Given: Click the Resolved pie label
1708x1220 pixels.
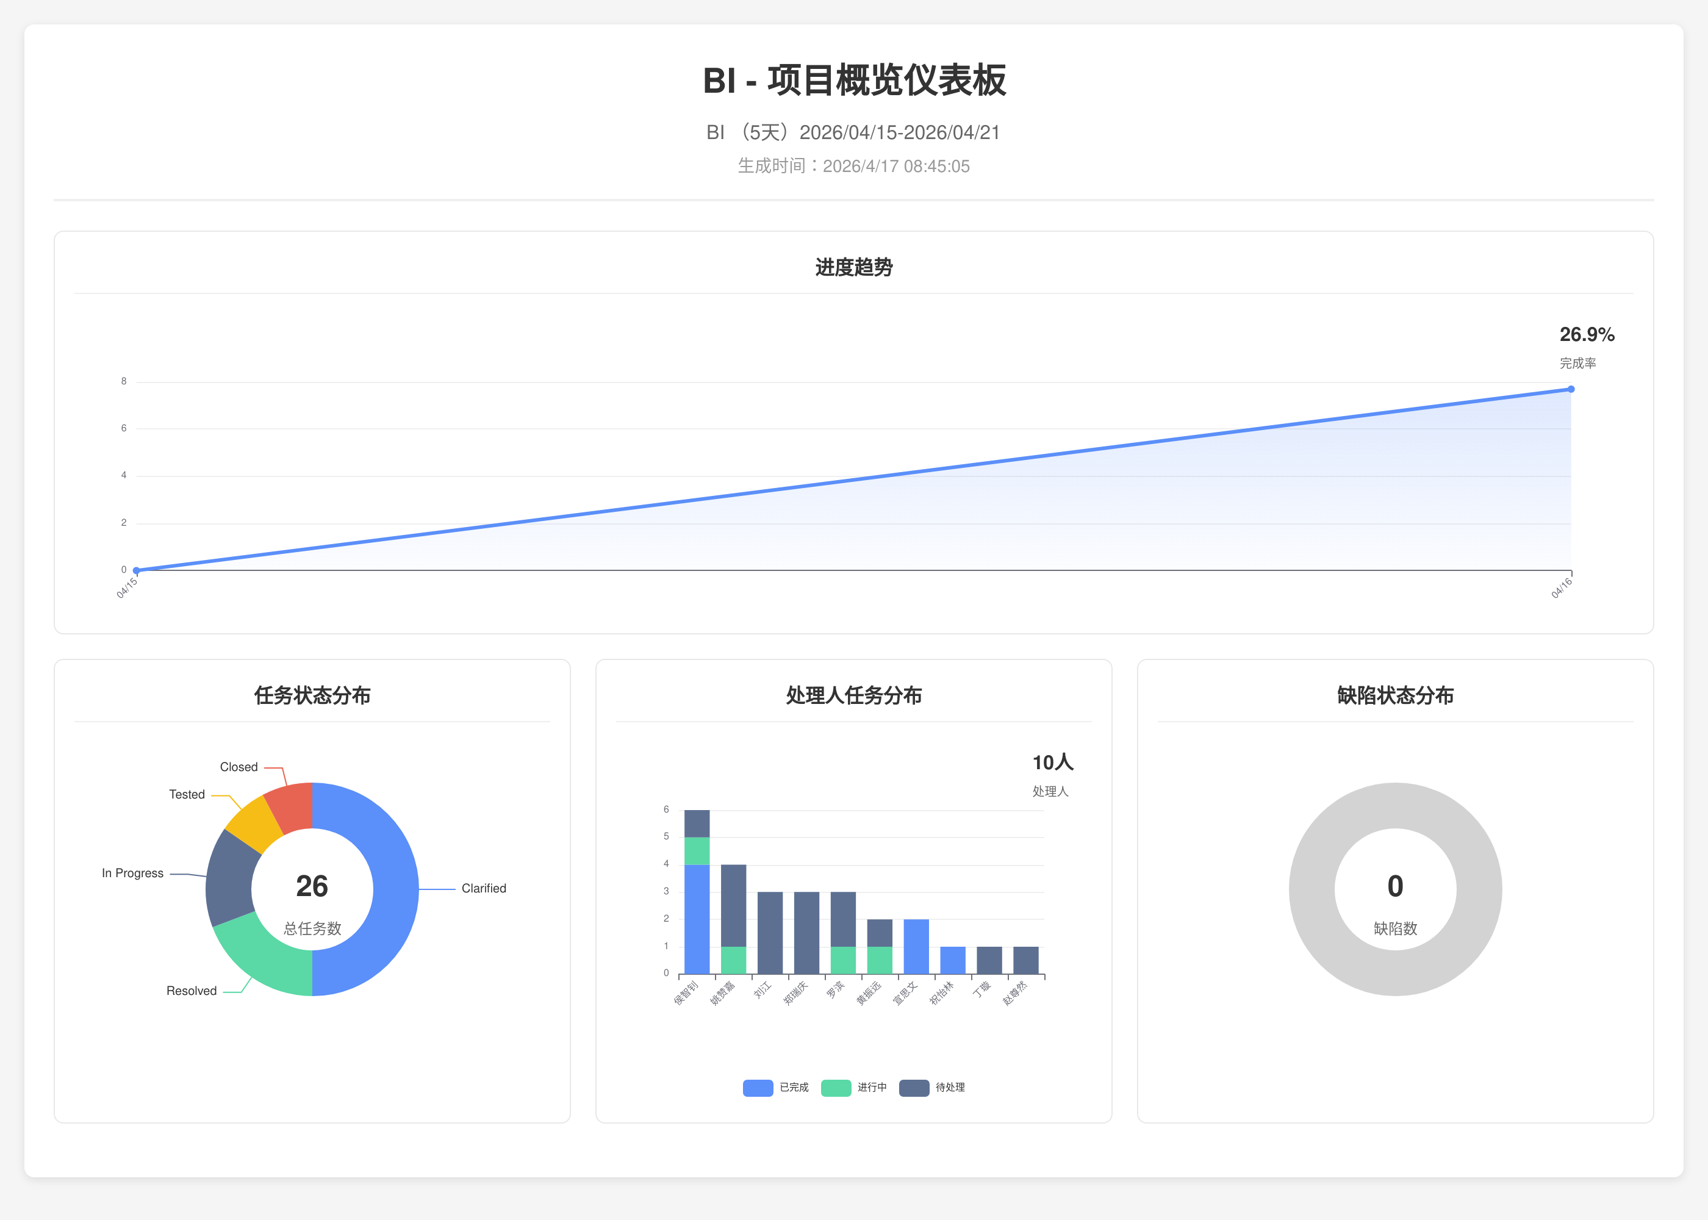Looking at the screenshot, I should pos(192,991).
